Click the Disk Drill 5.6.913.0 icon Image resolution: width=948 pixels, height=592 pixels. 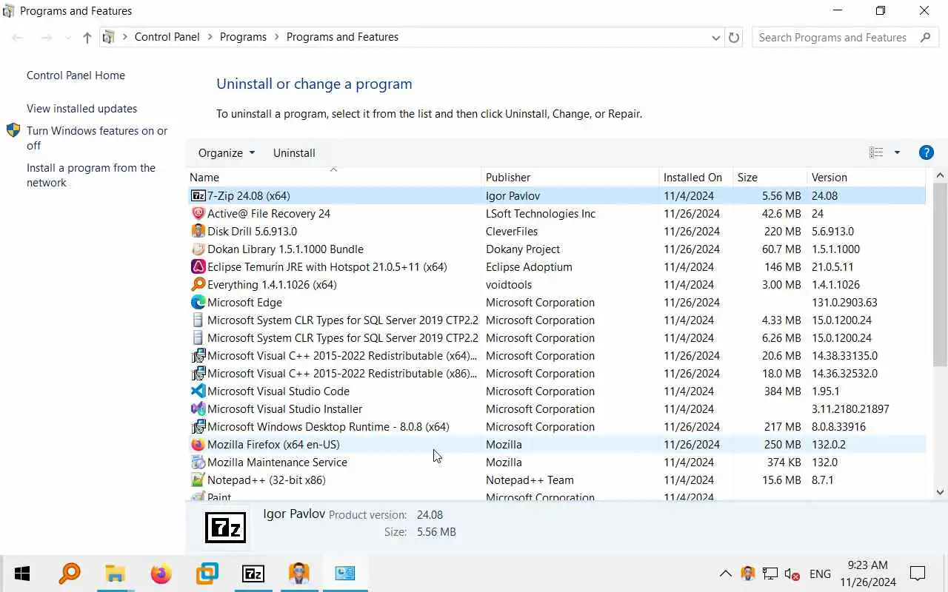(198, 232)
